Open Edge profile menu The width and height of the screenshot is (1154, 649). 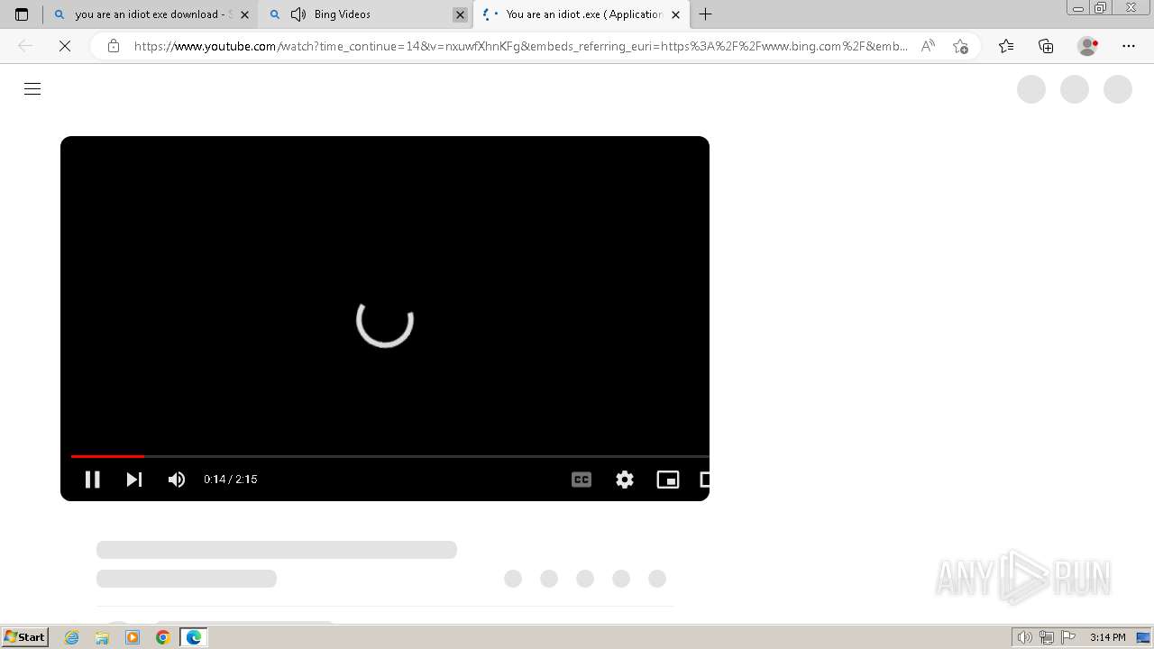1088,46
